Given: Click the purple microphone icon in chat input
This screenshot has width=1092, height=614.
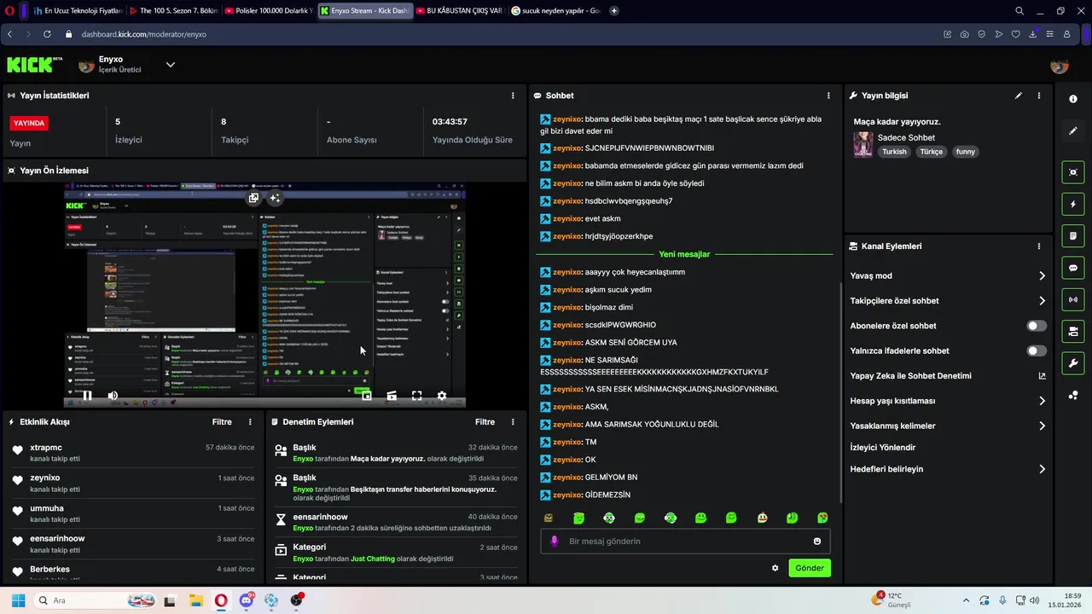Looking at the screenshot, I should click(x=555, y=542).
